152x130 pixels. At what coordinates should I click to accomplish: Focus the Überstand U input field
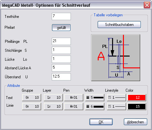(61, 77)
